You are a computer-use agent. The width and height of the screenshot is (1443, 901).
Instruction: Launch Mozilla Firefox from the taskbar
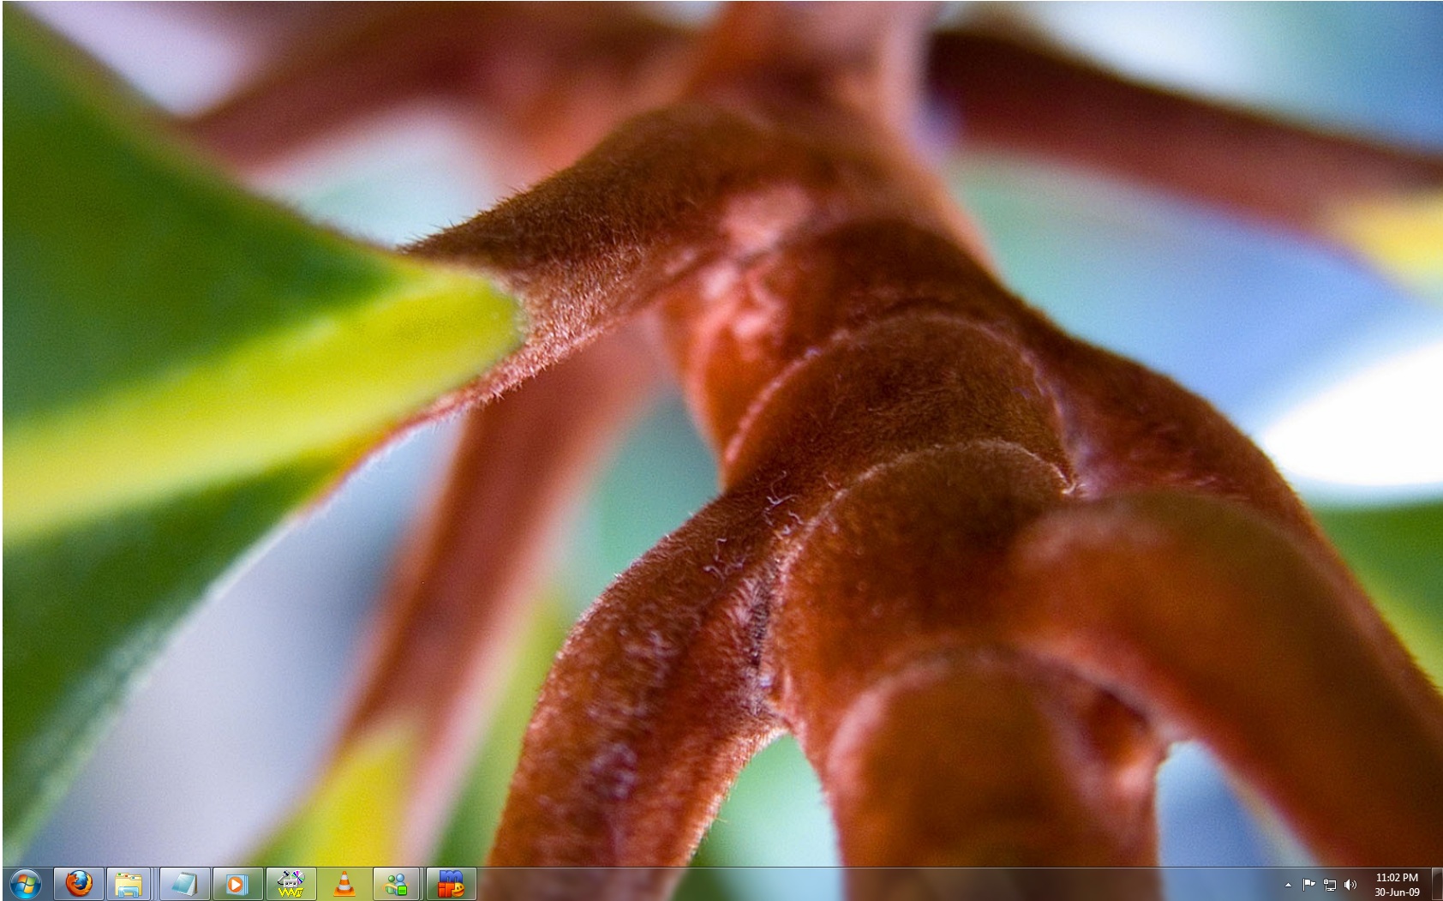79,884
